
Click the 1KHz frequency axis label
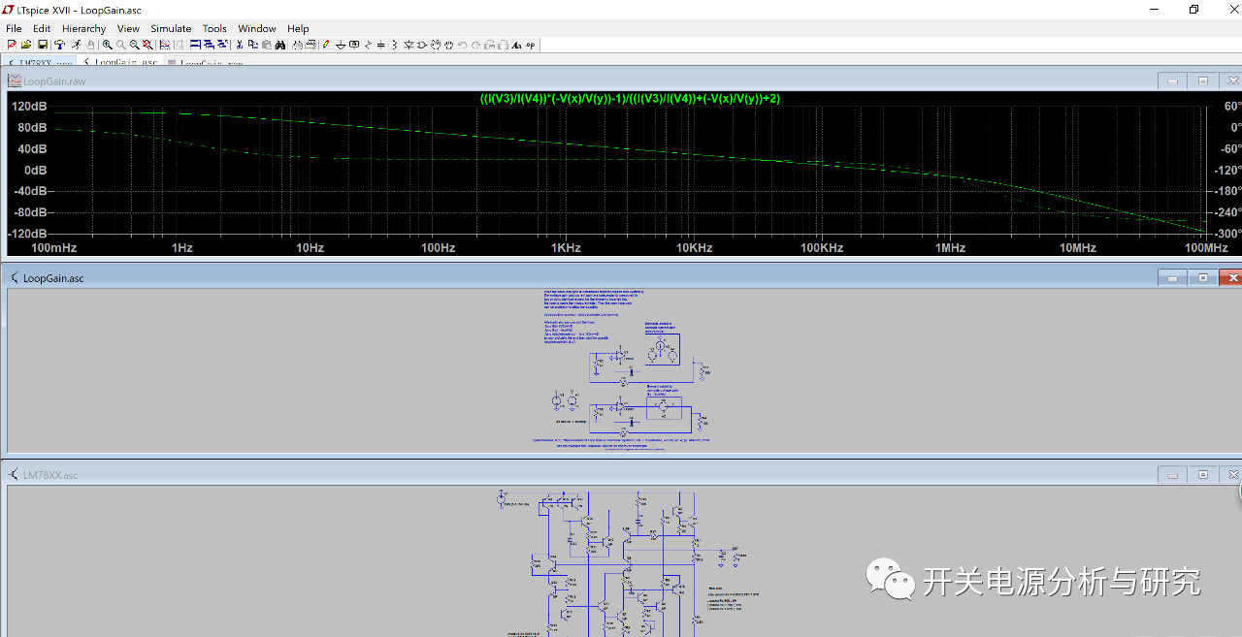point(566,248)
